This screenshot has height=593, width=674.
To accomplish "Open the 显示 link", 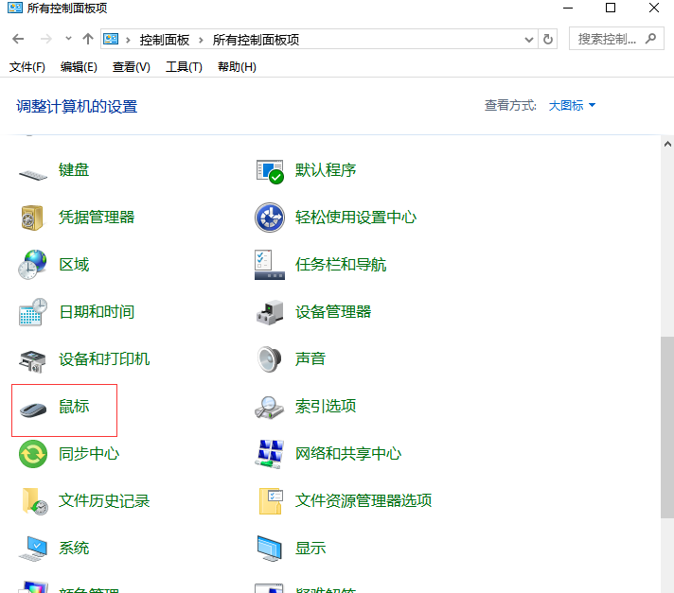I will click(x=310, y=548).
